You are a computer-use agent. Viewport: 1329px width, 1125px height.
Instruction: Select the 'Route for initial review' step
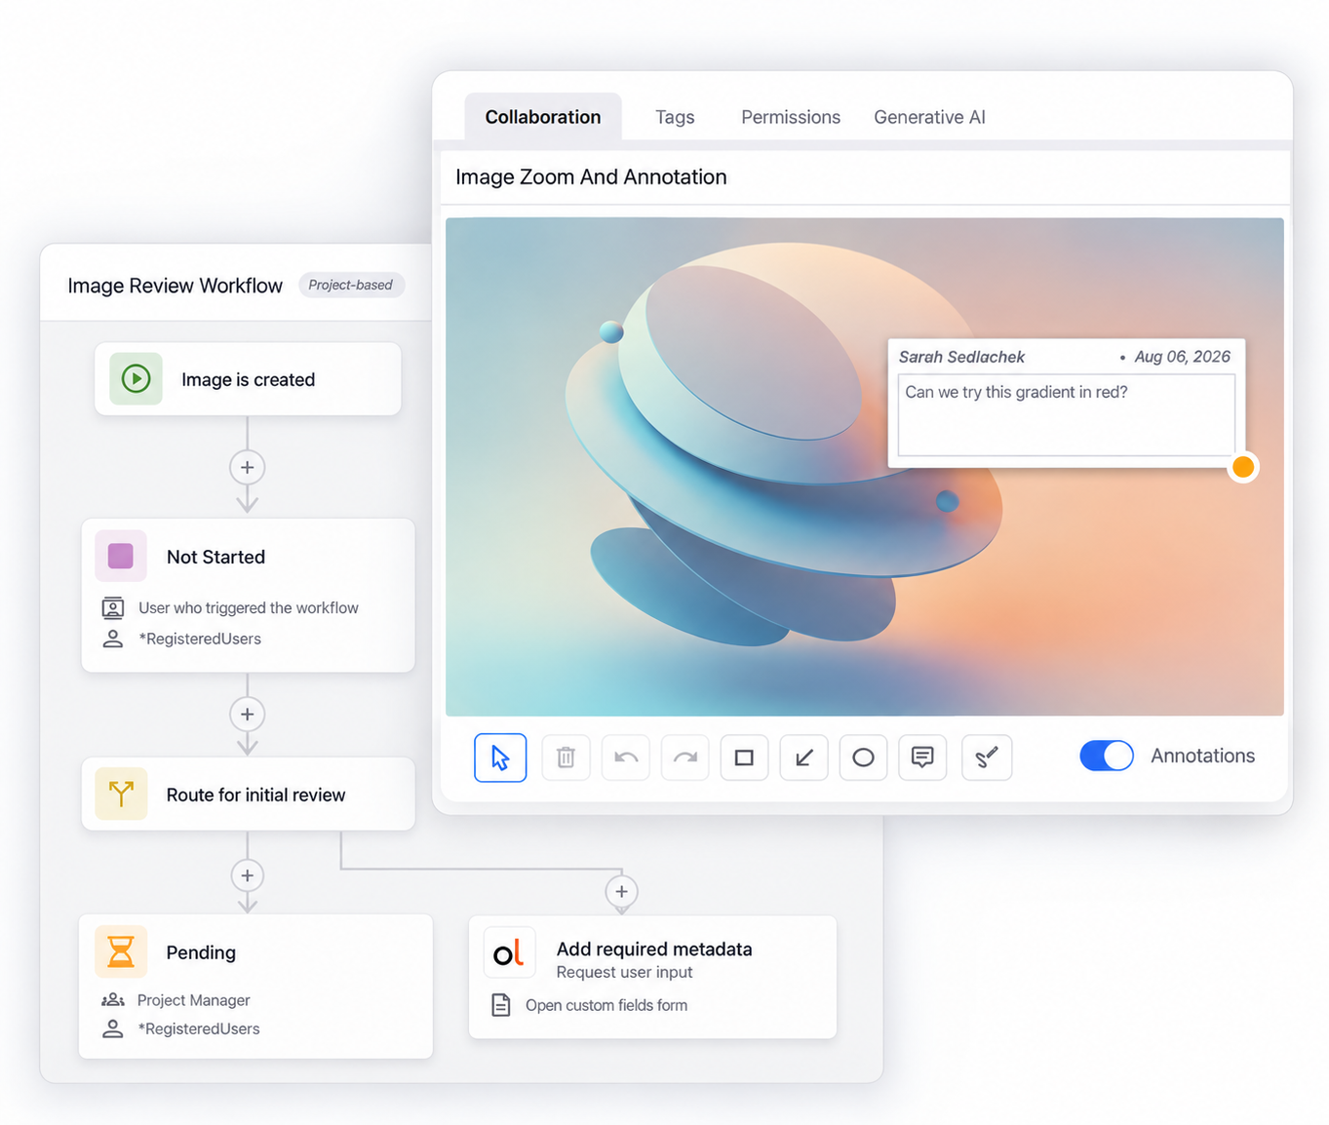(248, 794)
